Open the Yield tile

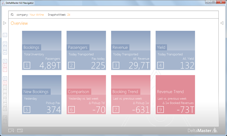pyautogui.click(x=175, y=50)
